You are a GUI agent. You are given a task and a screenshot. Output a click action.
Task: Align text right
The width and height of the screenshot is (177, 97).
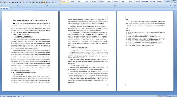pyautogui.click(x=42, y=2)
